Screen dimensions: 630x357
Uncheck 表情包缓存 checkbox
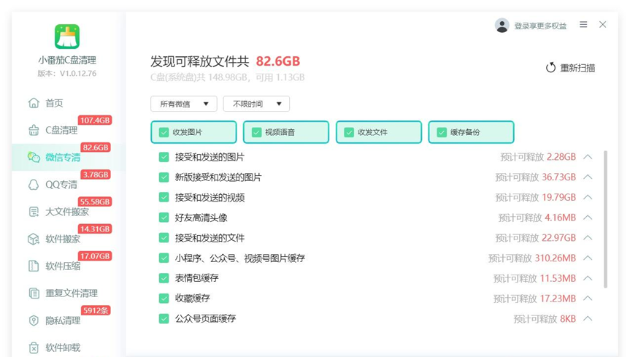(x=164, y=278)
